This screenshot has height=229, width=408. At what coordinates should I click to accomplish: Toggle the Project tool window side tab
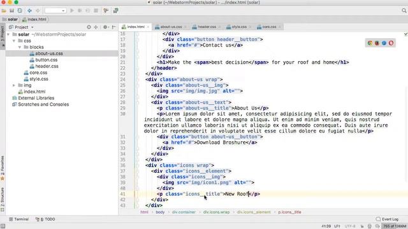click(x=3, y=36)
